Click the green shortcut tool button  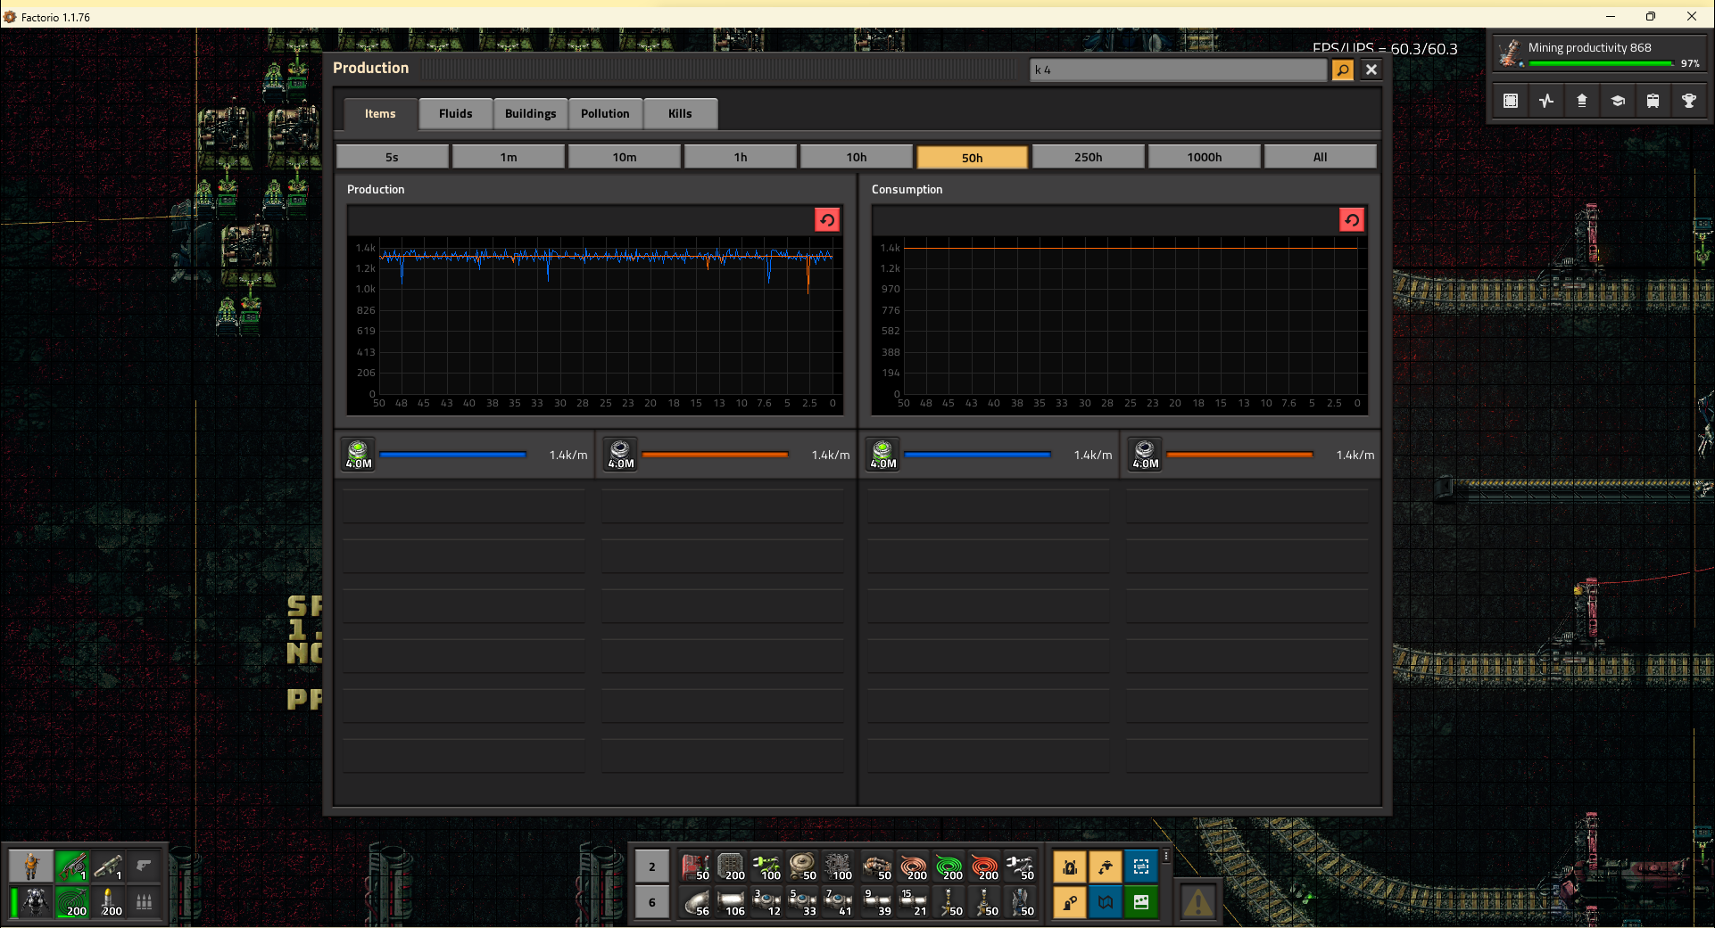tap(1141, 902)
